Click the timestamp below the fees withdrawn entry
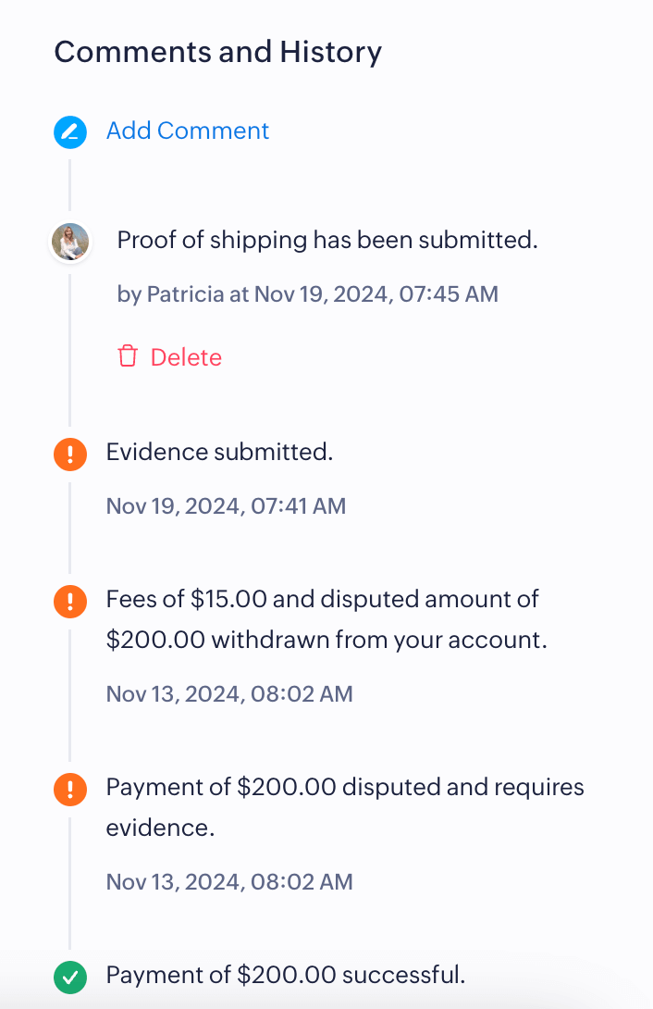This screenshot has height=1009, width=653. [229, 693]
